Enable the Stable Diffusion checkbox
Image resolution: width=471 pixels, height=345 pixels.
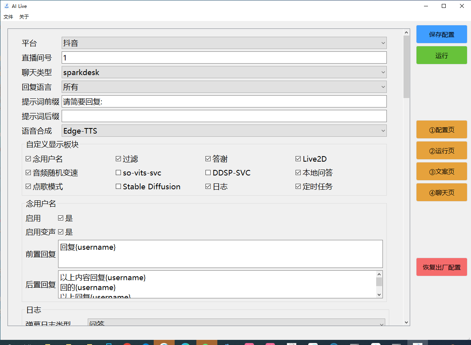[x=118, y=187]
